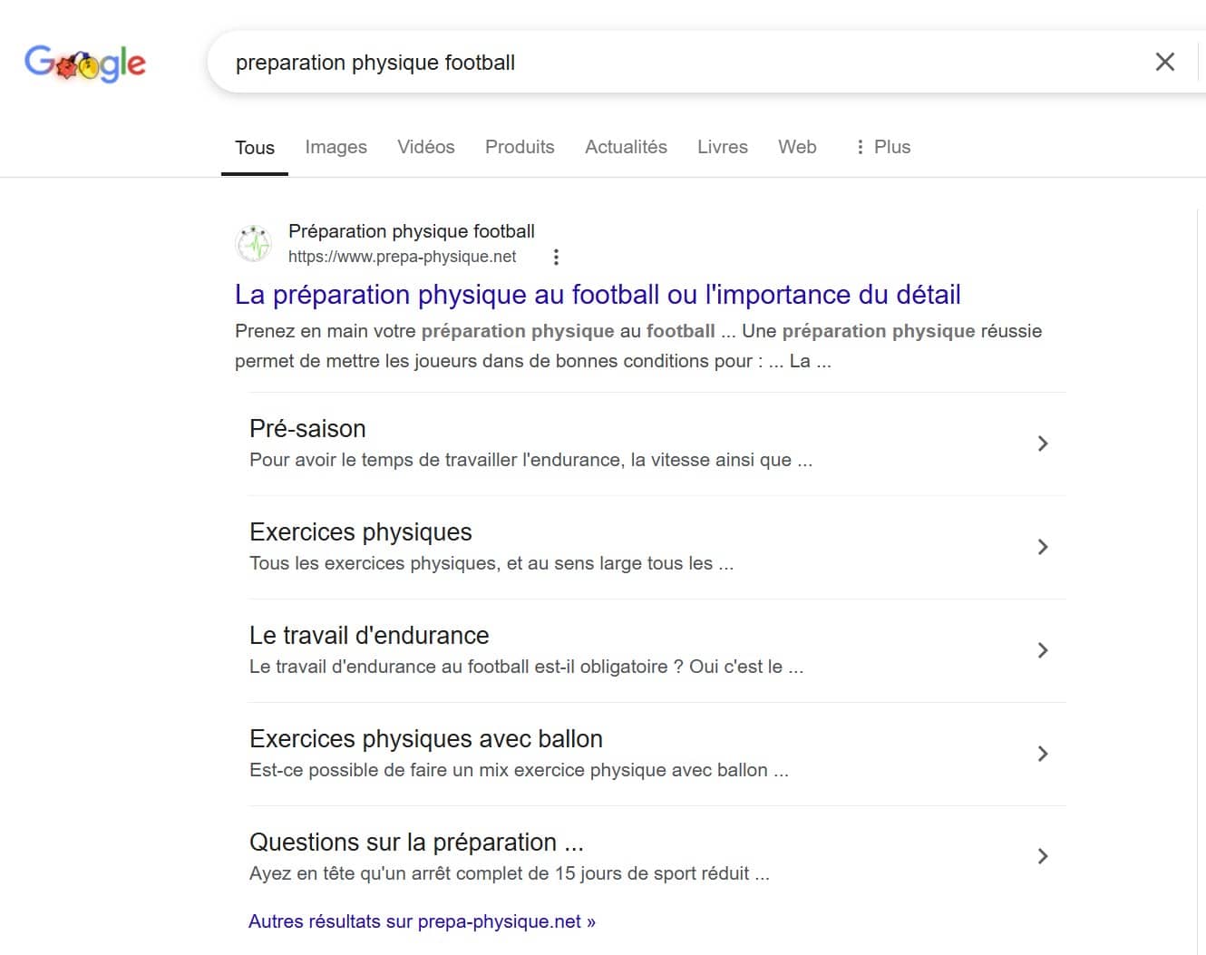Open the Web tab
1206x955 pixels.
797,147
